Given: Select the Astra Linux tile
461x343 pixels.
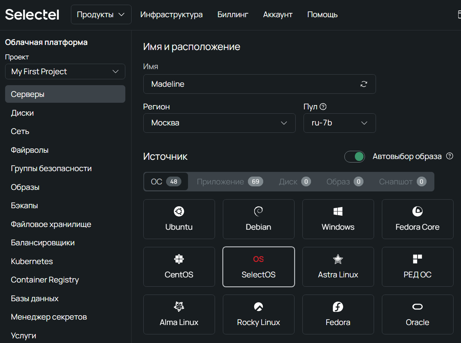Looking at the screenshot, I should [x=338, y=267].
